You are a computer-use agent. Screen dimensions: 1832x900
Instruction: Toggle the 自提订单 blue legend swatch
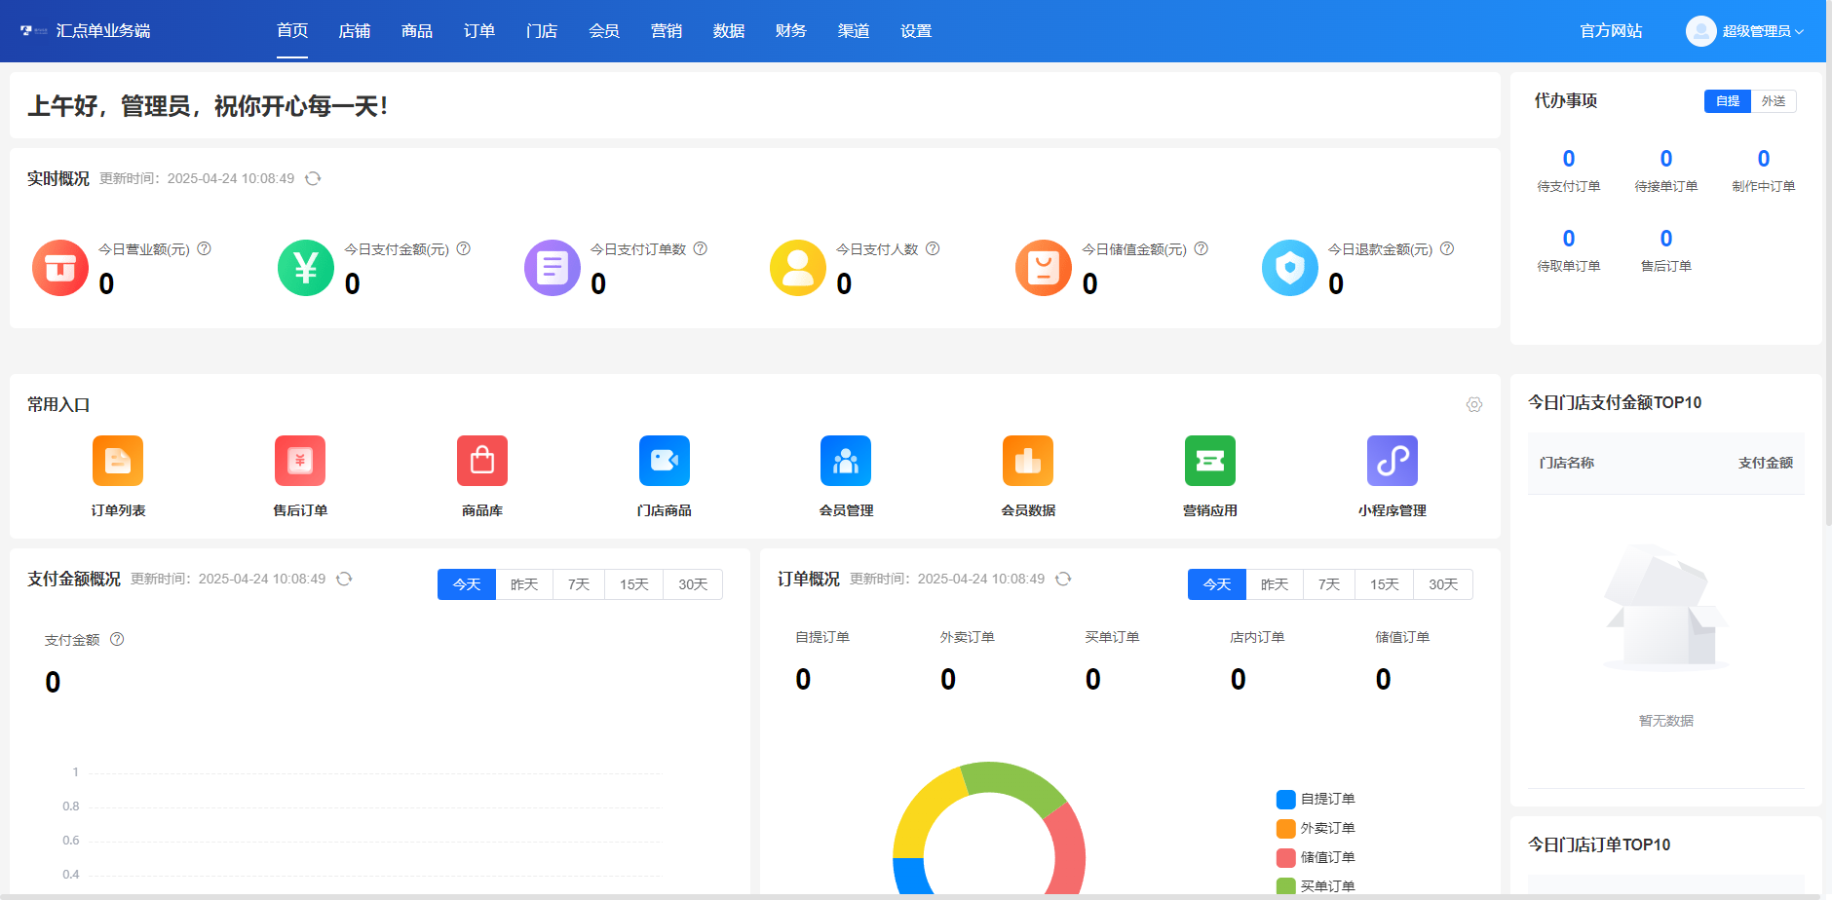1286,800
